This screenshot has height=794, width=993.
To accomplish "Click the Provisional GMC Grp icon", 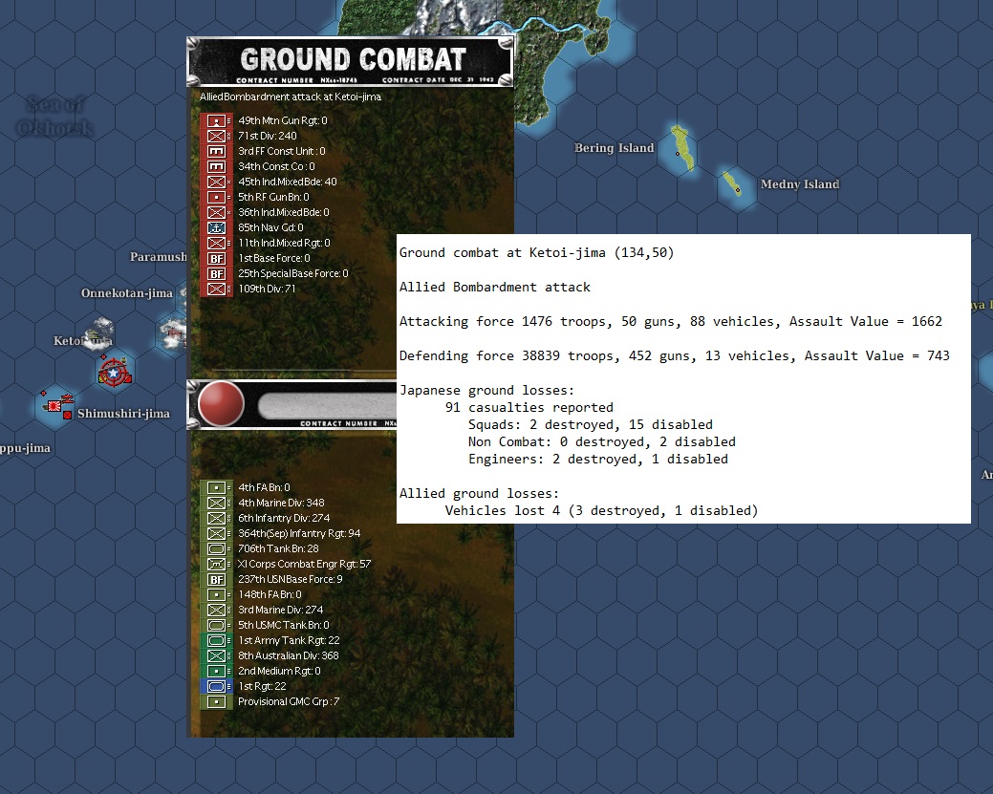I will click(217, 701).
